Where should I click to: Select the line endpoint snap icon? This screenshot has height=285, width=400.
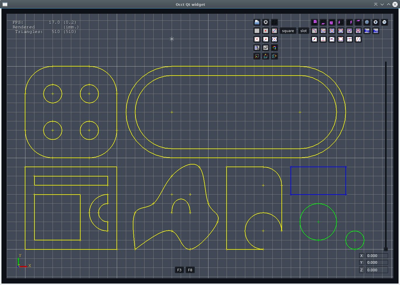266,39
